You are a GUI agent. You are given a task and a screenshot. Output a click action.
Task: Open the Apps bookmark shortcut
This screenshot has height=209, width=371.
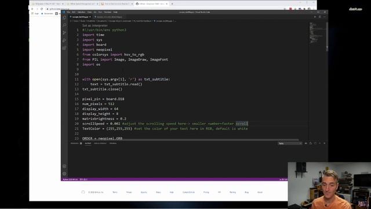pyautogui.click(x=35, y=13)
